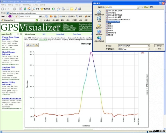Click the Stop loading icon in IE toolbar

(x=21, y=9)
